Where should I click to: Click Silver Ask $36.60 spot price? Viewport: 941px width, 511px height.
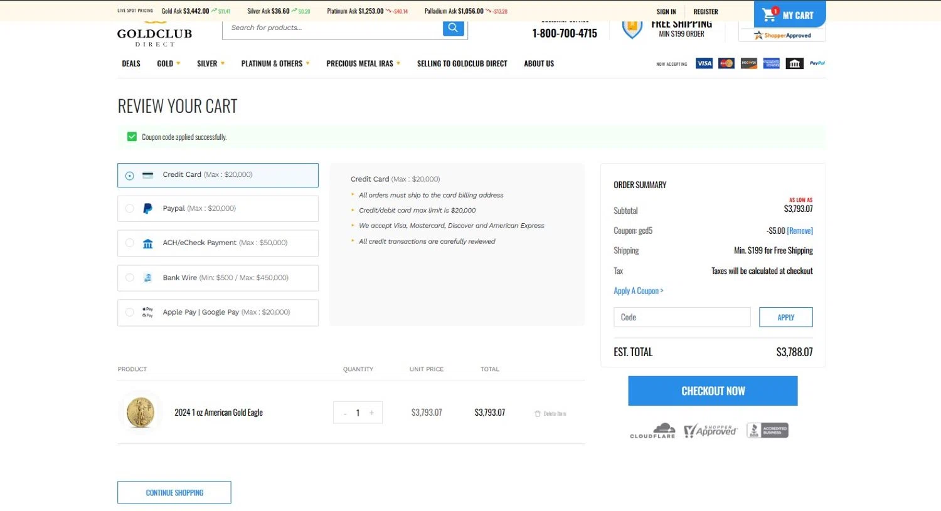click(x=268, y=11)
